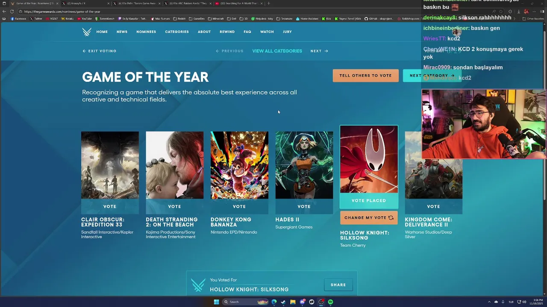Click VIEW ALL CATEGORIES link
This screenshot has width=547, height=307.
[277, 51]
